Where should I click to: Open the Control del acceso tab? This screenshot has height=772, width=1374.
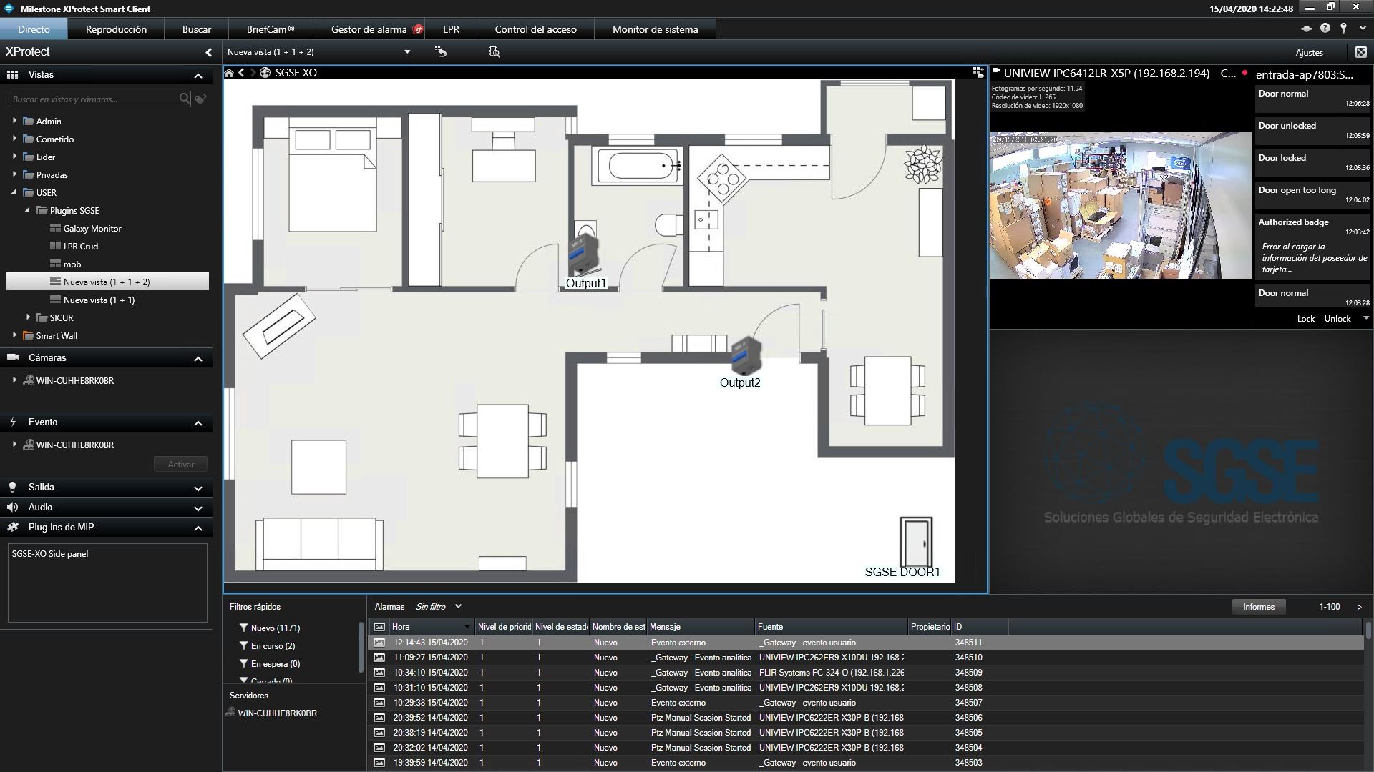point(535,29)
